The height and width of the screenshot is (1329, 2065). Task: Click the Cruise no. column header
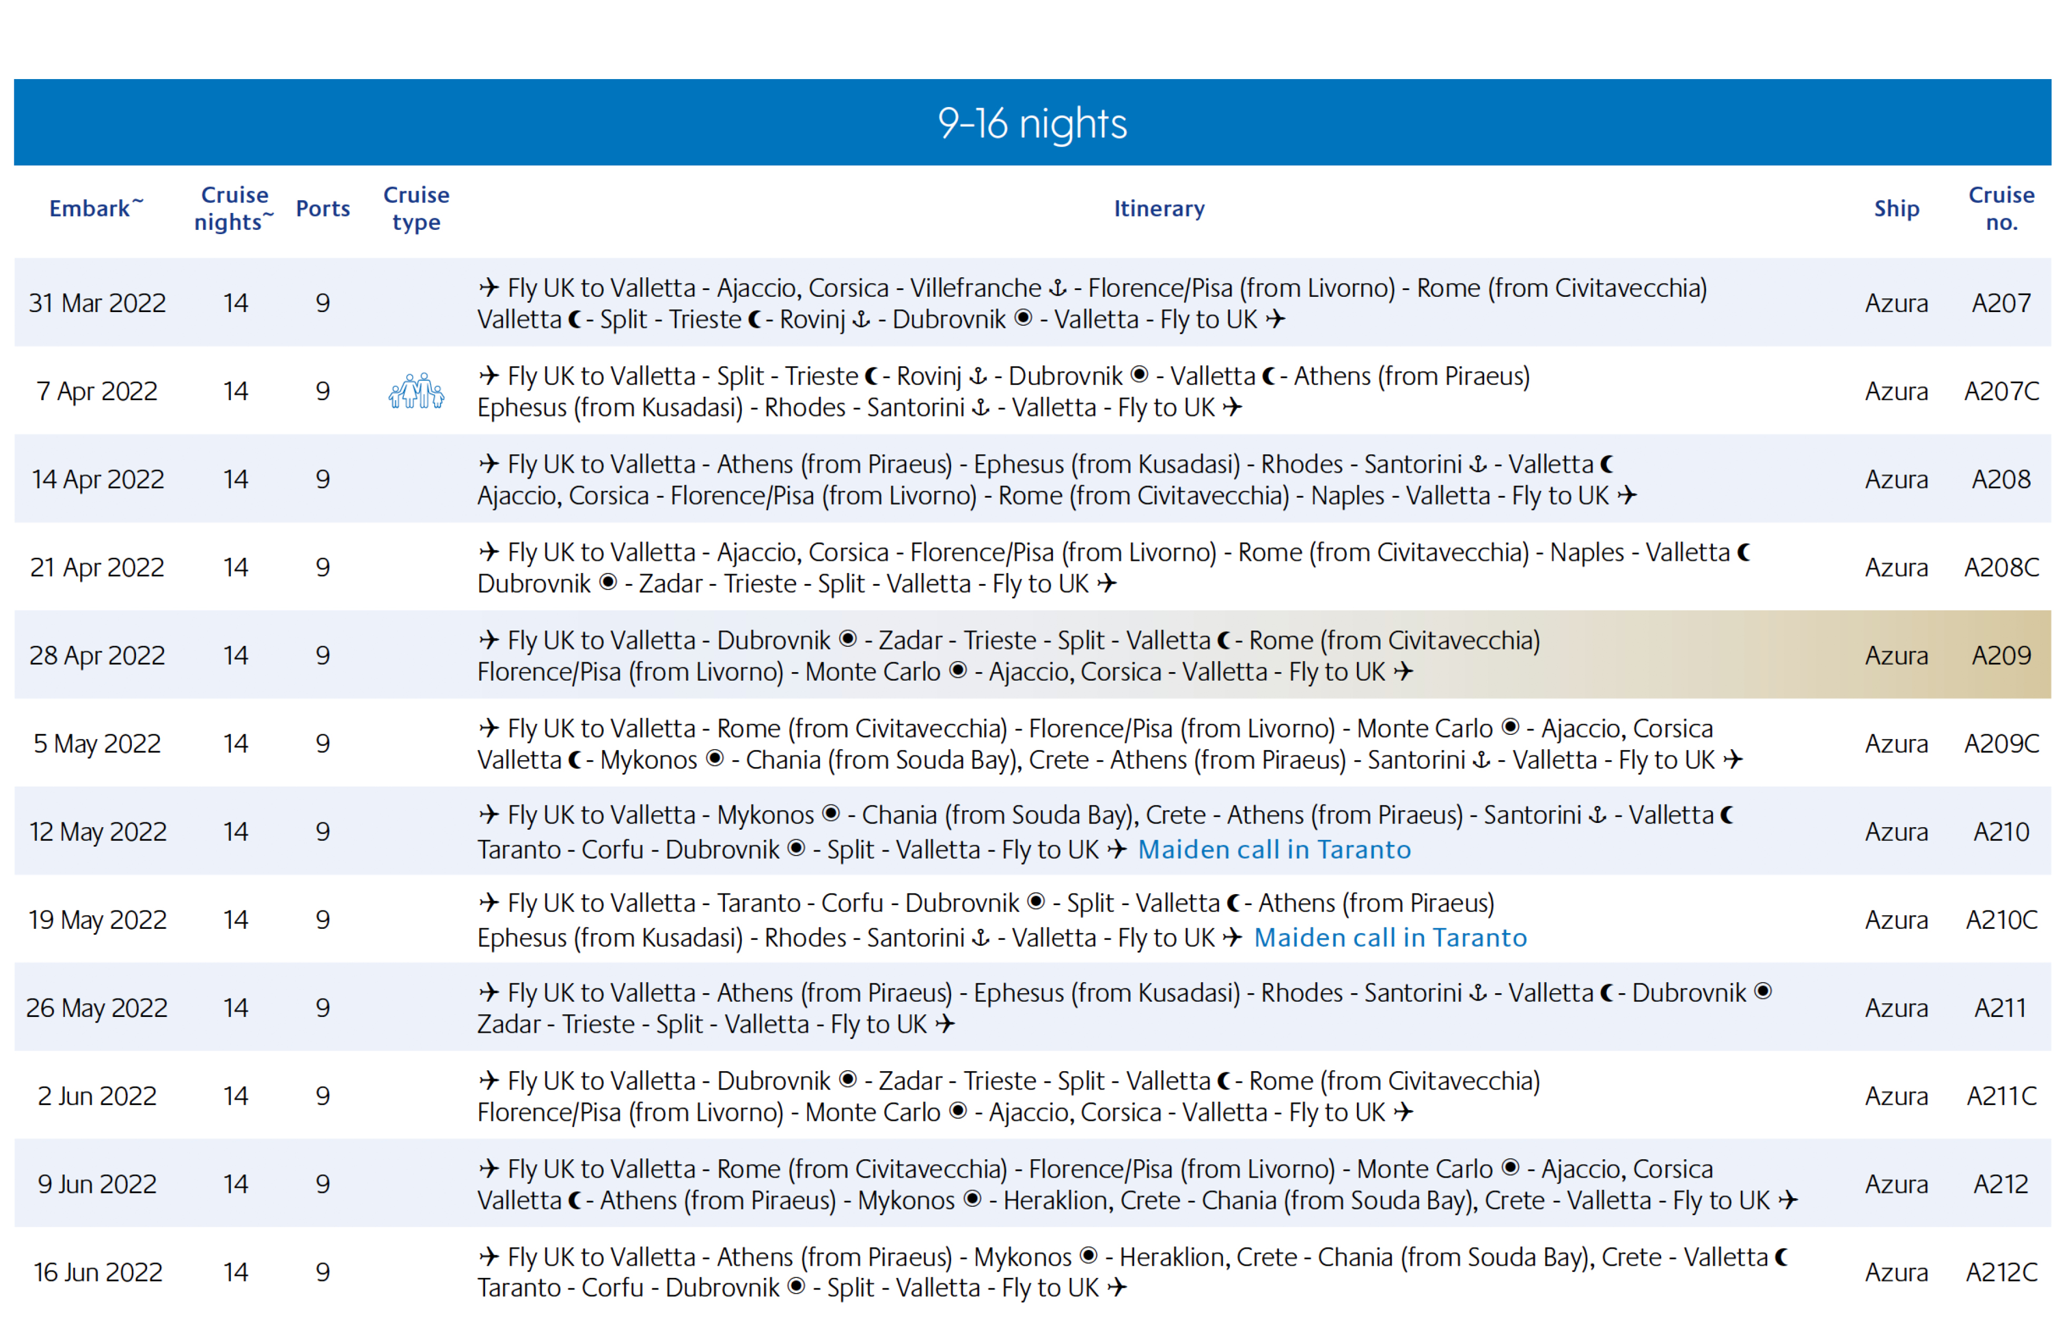coord(2001,208)
